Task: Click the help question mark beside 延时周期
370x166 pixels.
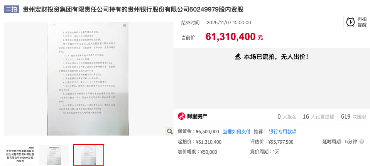Action: pyautogui.click(x=362, y=142)
